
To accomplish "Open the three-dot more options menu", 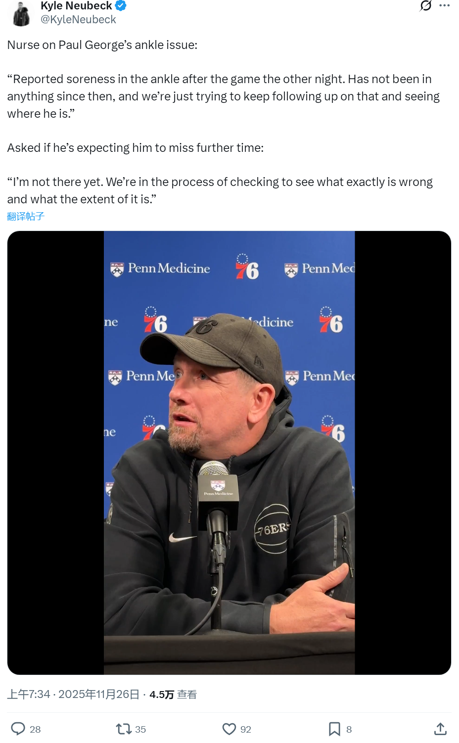I will coord(444,5).
